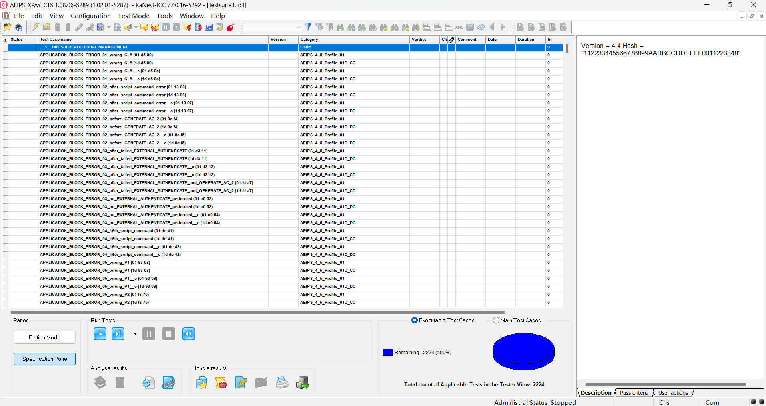Click the paperclip document icon in Analyse results

(x=169, y=383)
